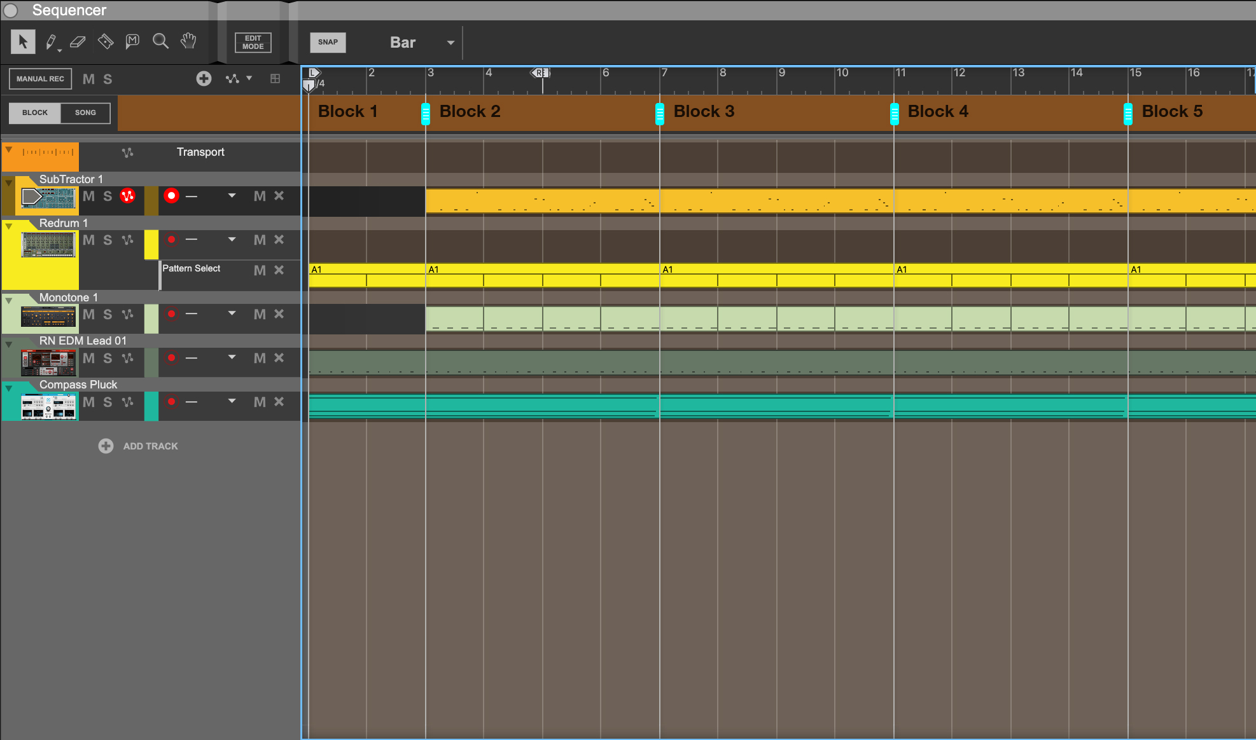The height and width of the screenshot is (740, 1256).
Task: Solo the Monotone 1 track
Action: pos(108,314)
